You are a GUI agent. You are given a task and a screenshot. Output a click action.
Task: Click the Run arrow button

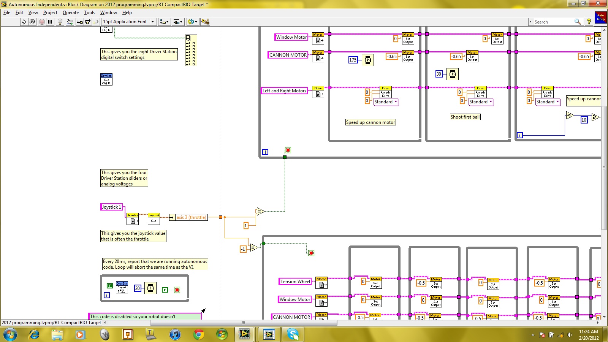[x=24, y=22]
